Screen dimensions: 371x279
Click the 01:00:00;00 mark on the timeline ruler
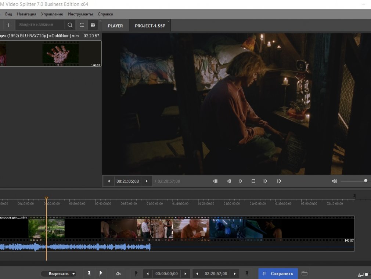click(155, 203)
